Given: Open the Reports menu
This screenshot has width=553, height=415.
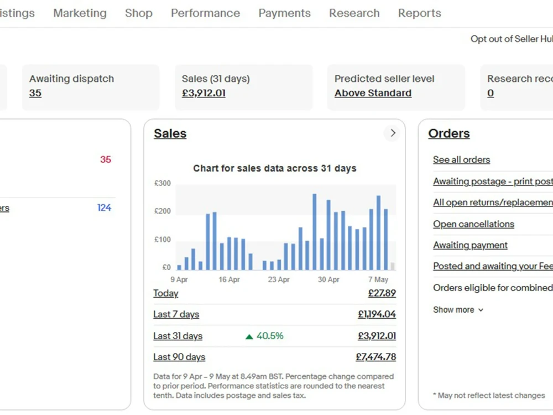Looking at the screenshot, I should coord(419,13).
